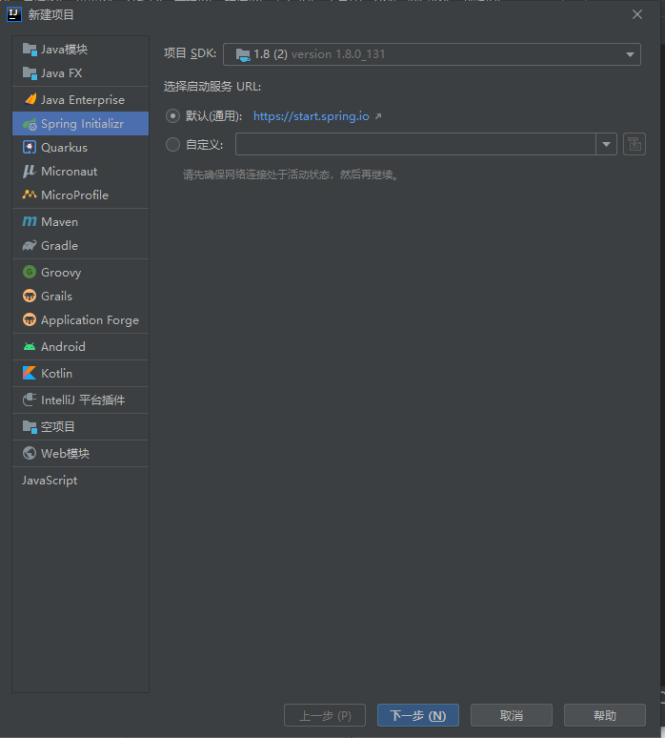
Task: Open the https://start.spring.io link
Action: point(312,116)
